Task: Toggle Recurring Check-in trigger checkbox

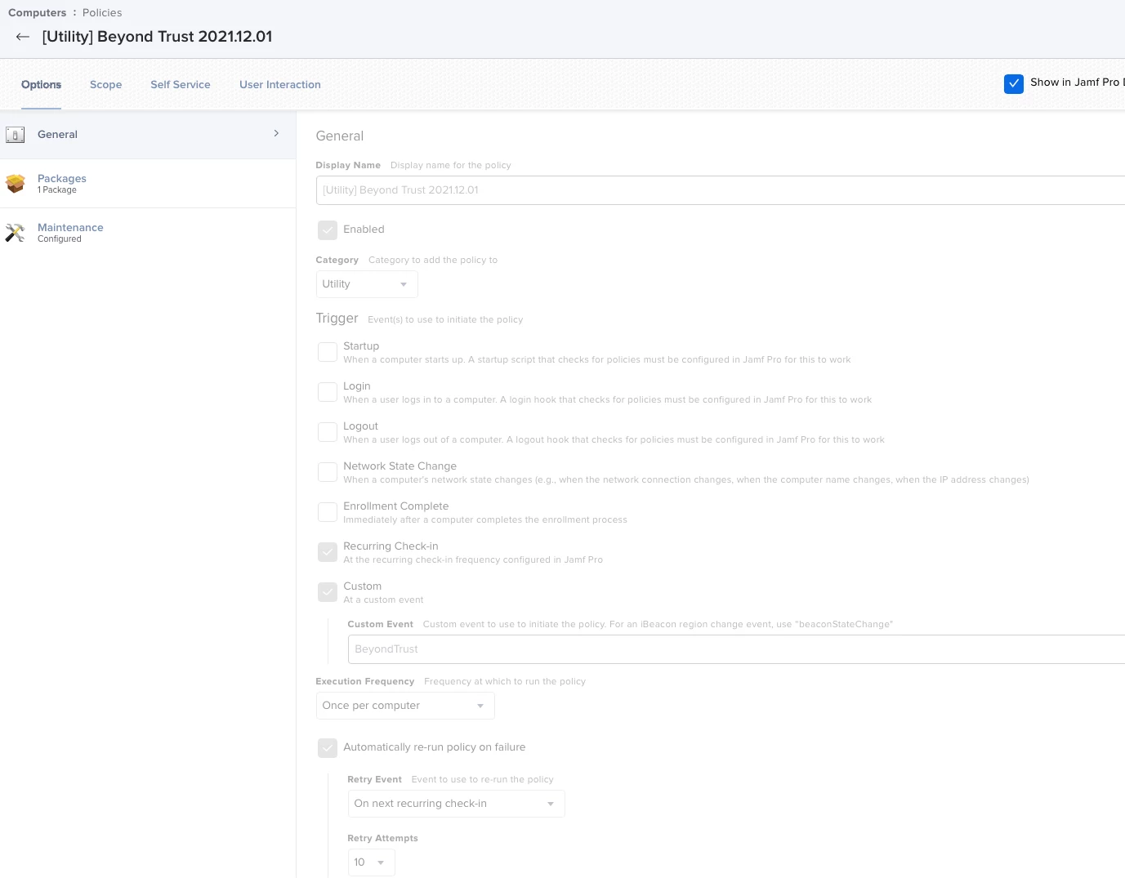Action: point(328,552)
